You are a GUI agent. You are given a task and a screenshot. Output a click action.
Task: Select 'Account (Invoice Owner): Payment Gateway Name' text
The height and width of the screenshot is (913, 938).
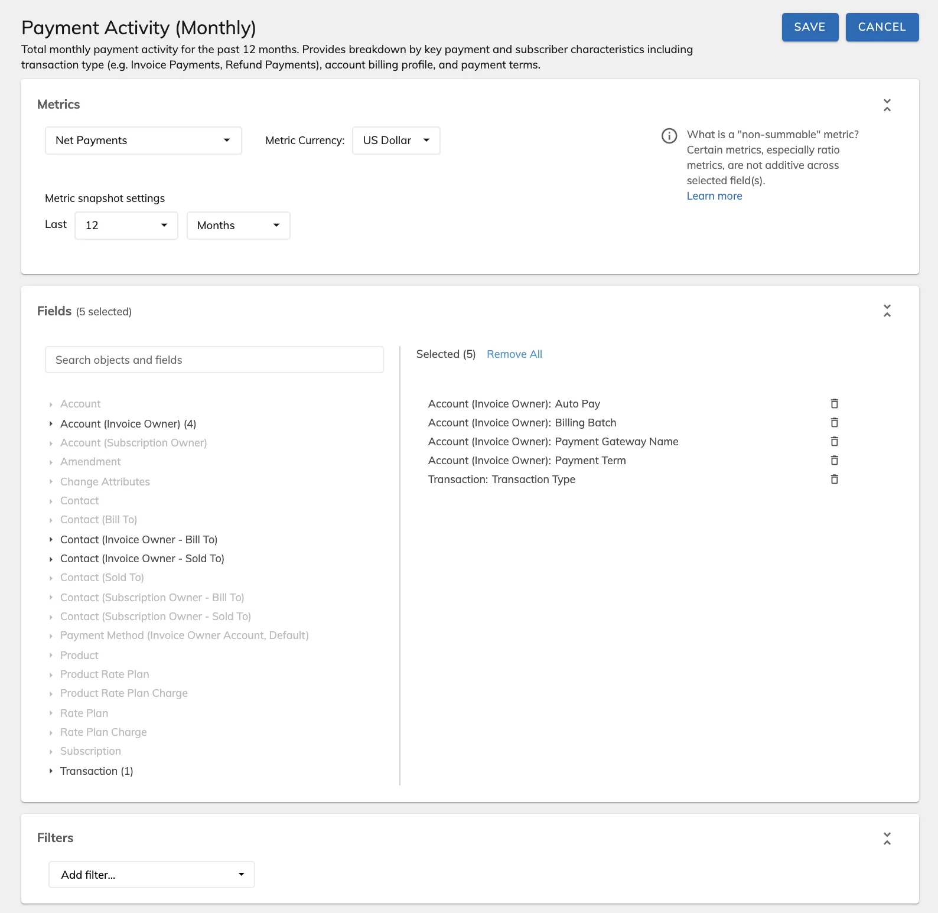[x=553, y=442]
